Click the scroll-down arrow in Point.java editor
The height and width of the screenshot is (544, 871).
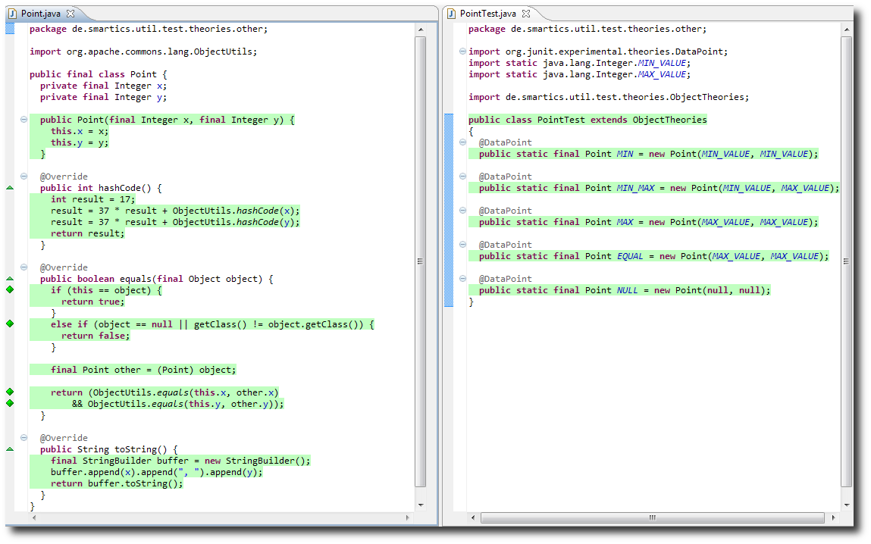420,505
